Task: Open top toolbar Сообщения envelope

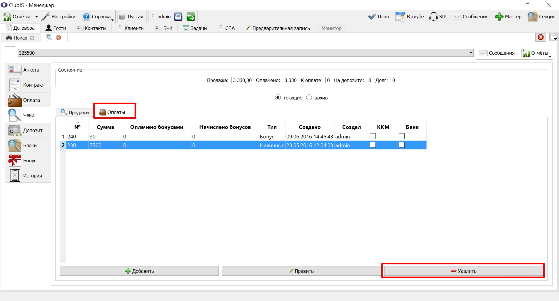Action: point(470,17)
